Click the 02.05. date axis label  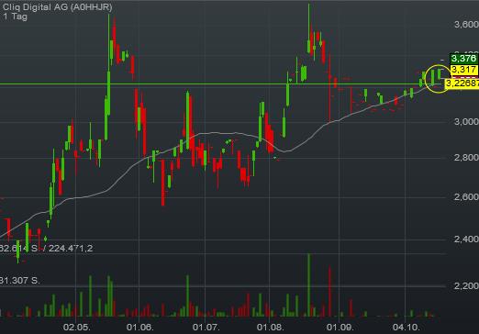click(x=77, y=328)
